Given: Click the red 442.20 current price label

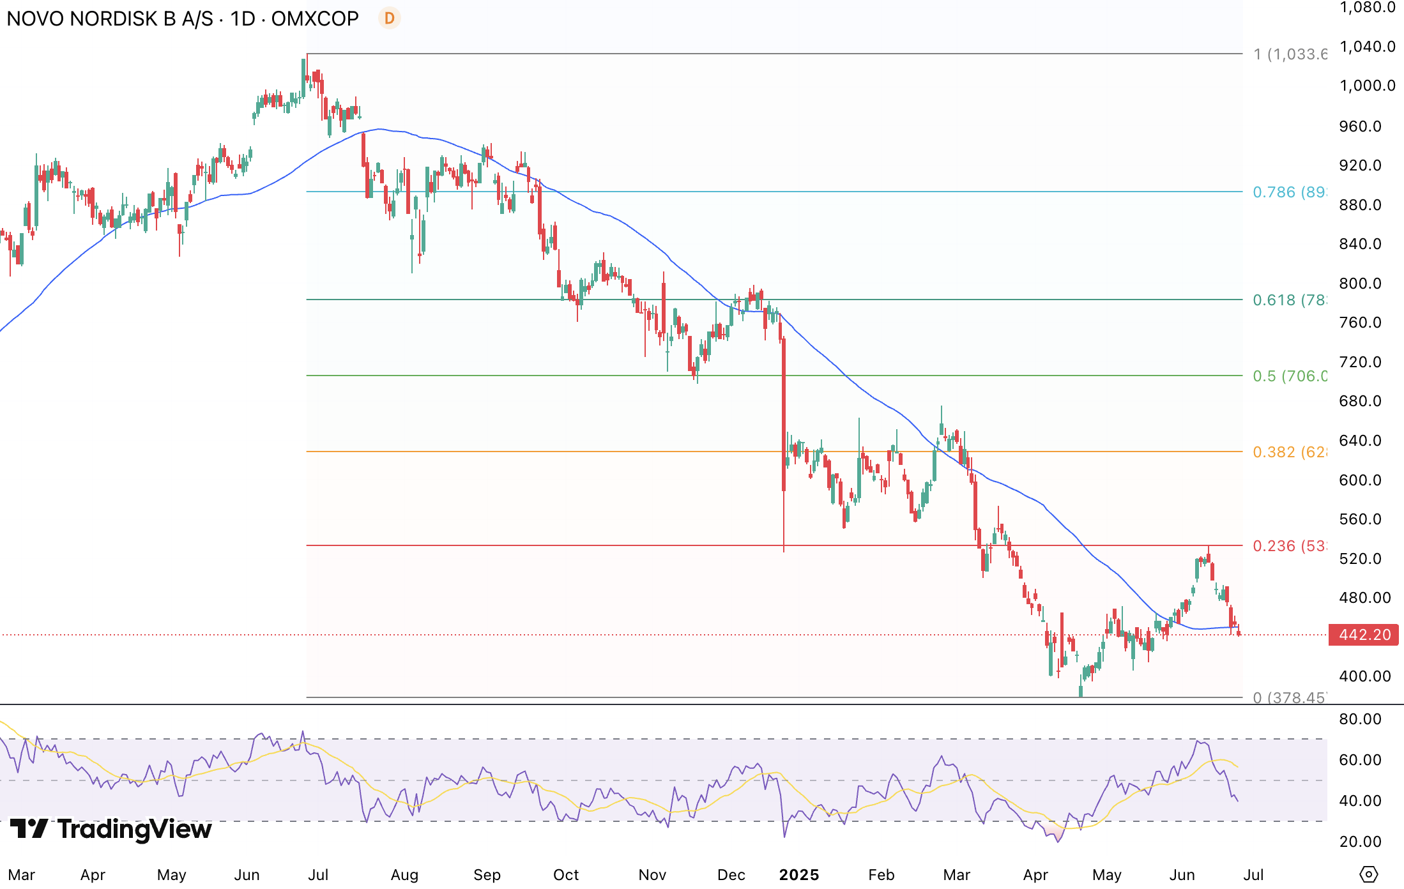Looking at the screenshot, I should (1364, 635).
